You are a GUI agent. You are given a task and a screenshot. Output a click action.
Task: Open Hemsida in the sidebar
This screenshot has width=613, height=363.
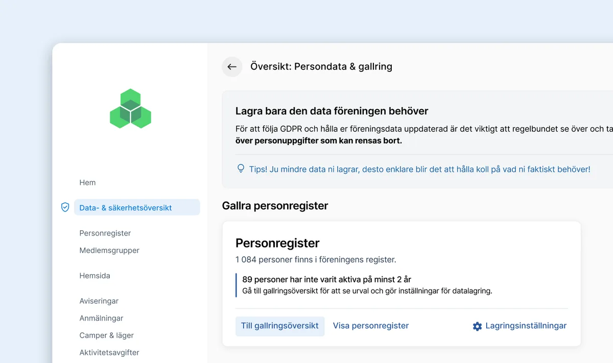tap(95, 276)
